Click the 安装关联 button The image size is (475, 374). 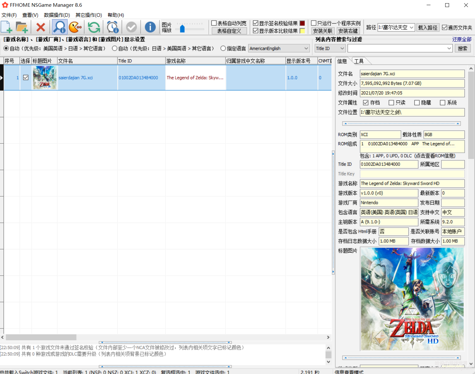(323, 31)
